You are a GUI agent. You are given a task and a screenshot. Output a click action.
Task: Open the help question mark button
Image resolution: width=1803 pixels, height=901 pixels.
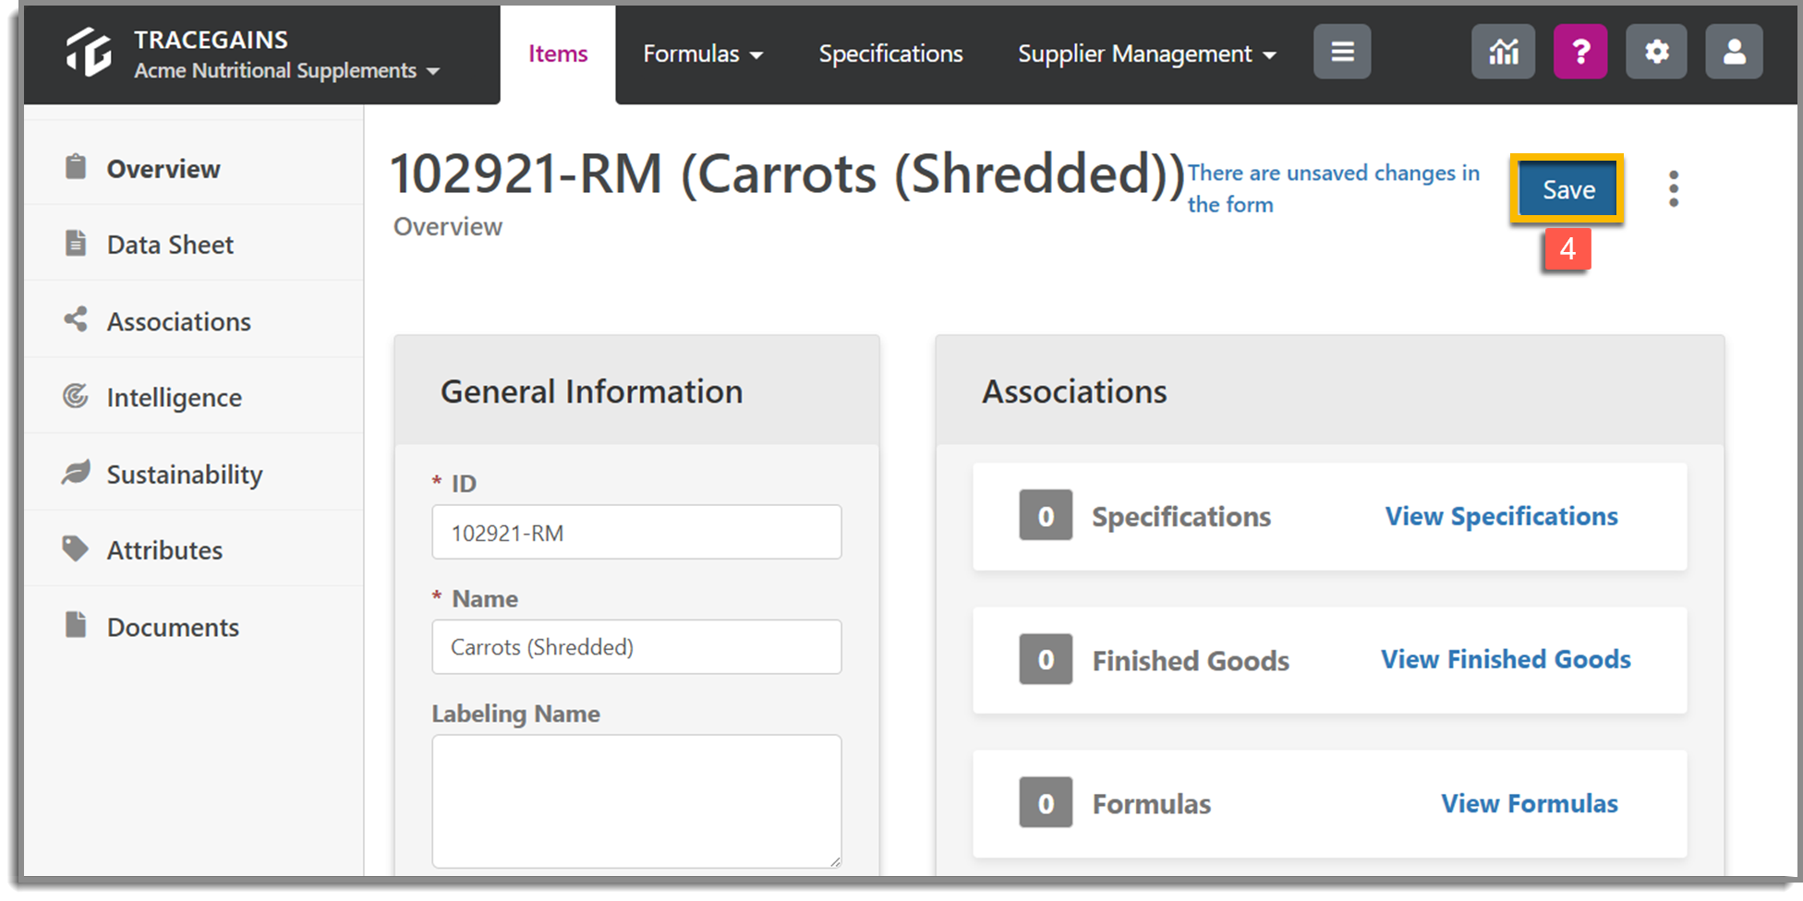[x=1580, y=52]
